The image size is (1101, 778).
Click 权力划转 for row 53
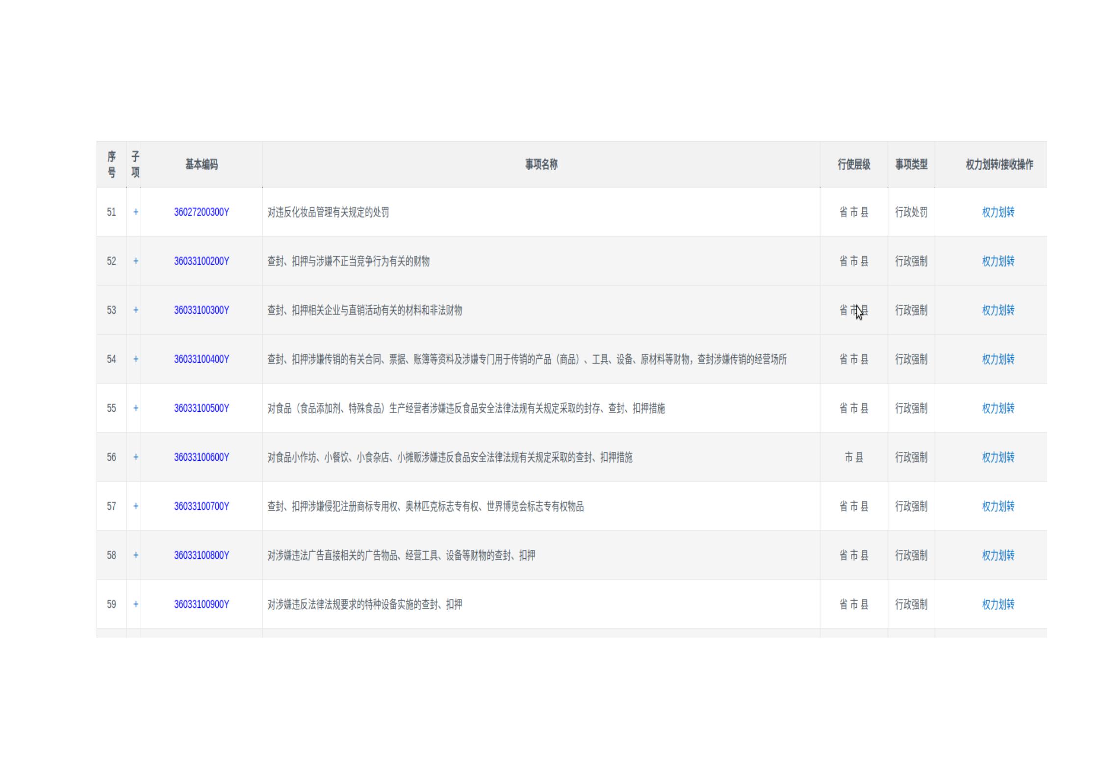(x=998, y=310)
